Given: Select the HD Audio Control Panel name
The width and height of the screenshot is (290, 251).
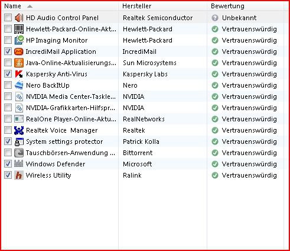Looking at the screenshot, I should [x=62, y=18].
